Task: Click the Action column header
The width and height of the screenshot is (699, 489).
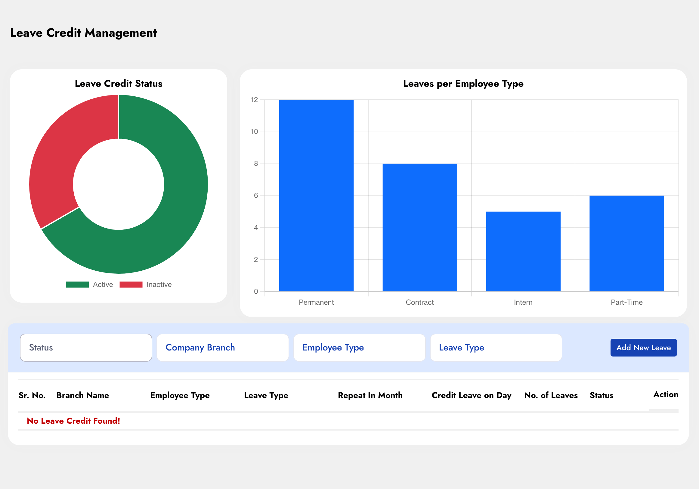Action: (666, 394)
